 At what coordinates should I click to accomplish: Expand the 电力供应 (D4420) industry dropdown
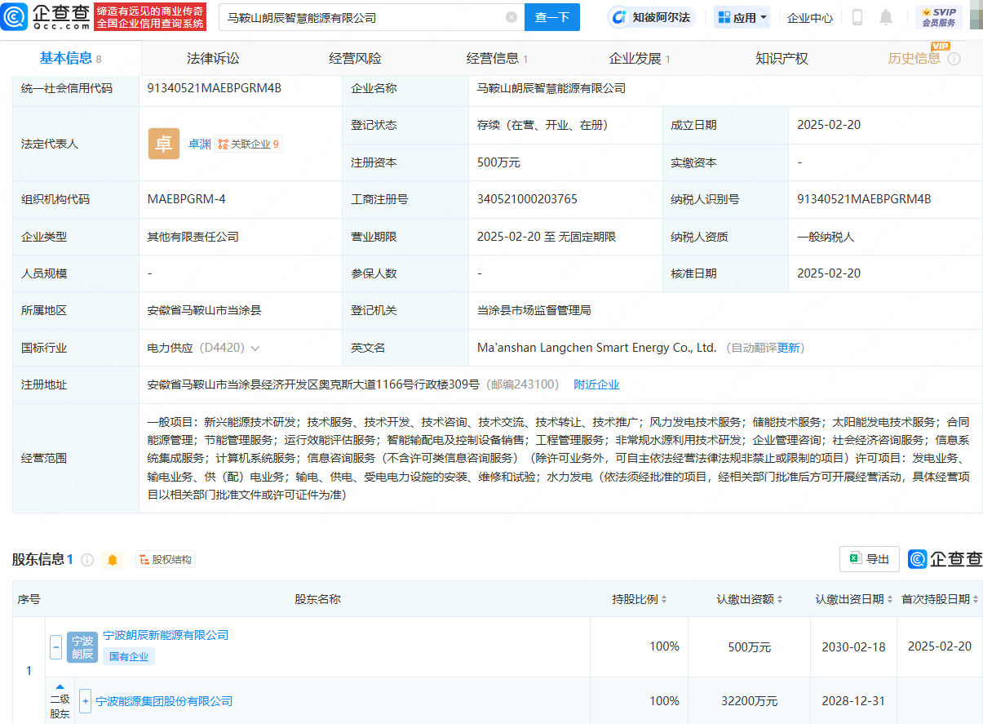pyautogui.click(x=255, y=348)
